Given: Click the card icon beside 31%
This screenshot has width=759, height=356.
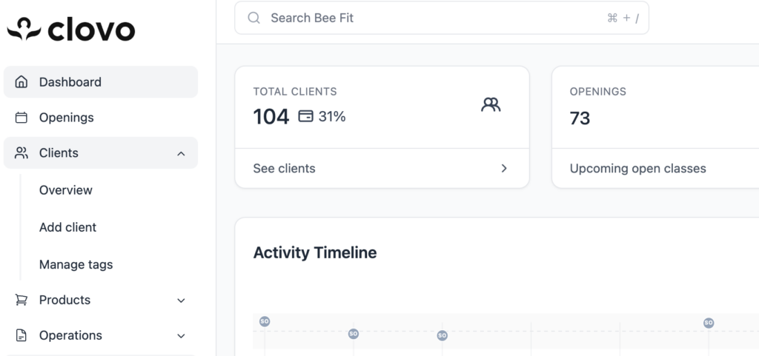Looking at the screenshot, I should 305,116.
